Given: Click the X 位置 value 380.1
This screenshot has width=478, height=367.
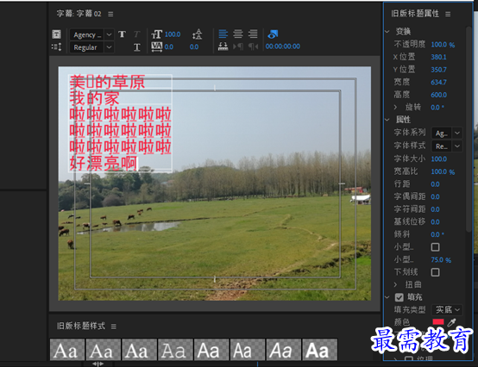Looking at the screenshot, I should [x=438, y=57].
